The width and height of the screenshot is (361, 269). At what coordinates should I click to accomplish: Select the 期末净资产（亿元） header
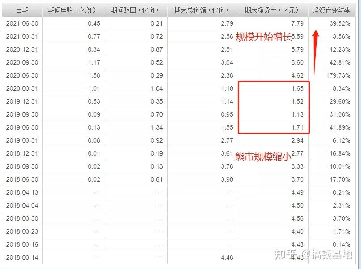tap(273, 10)
